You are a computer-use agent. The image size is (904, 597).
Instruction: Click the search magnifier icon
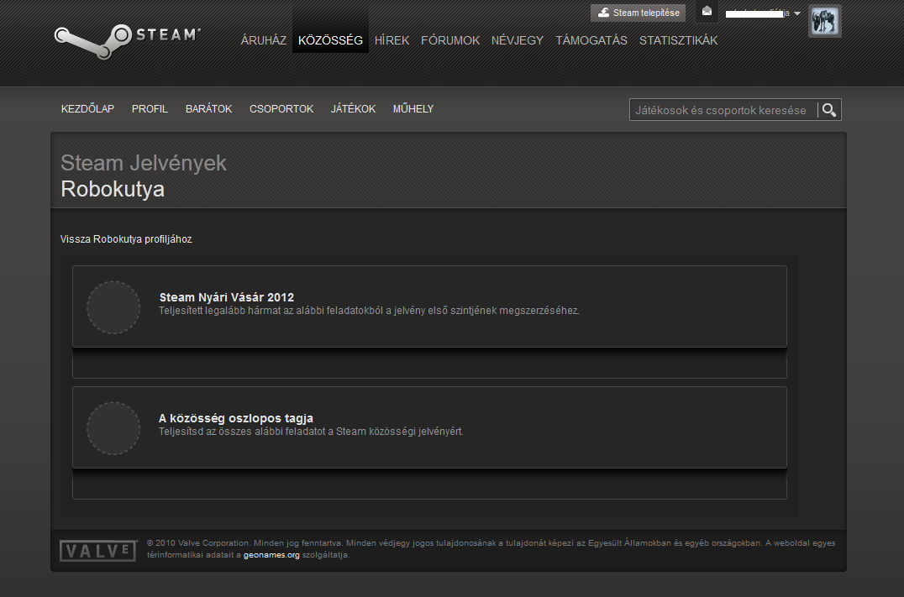coord(829,110)
